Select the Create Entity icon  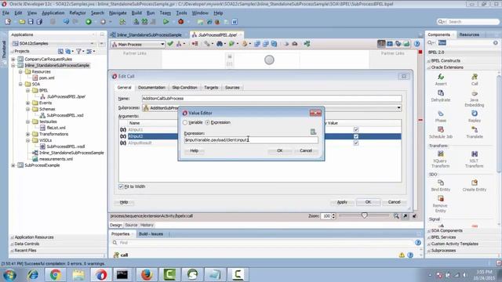[475, 183]
